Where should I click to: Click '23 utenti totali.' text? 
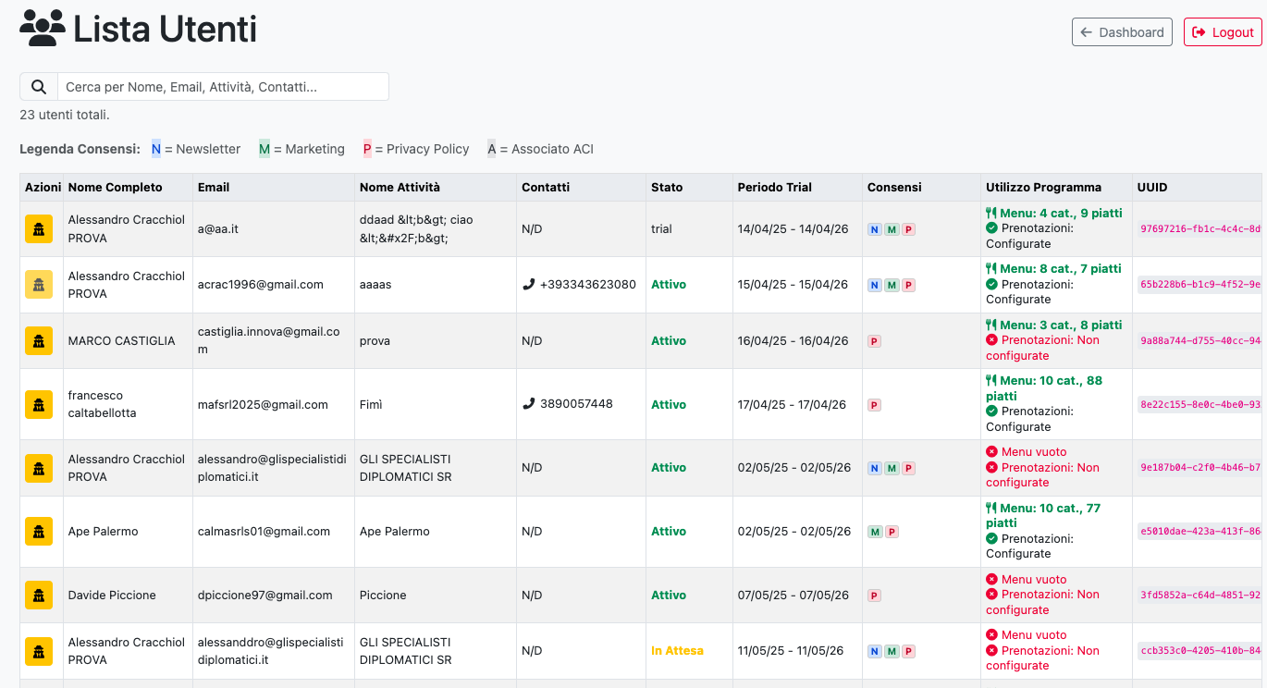[65, 115]
